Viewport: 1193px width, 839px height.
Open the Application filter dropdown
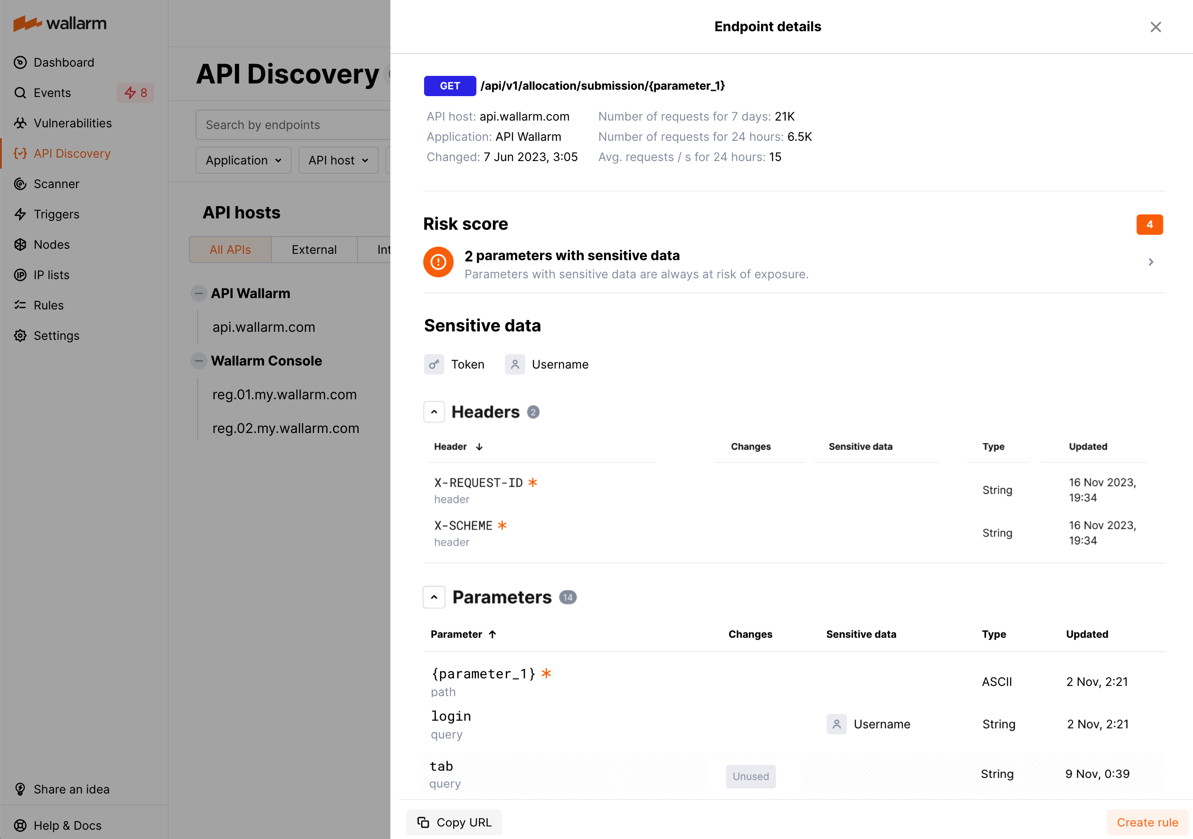coord(243,160)
